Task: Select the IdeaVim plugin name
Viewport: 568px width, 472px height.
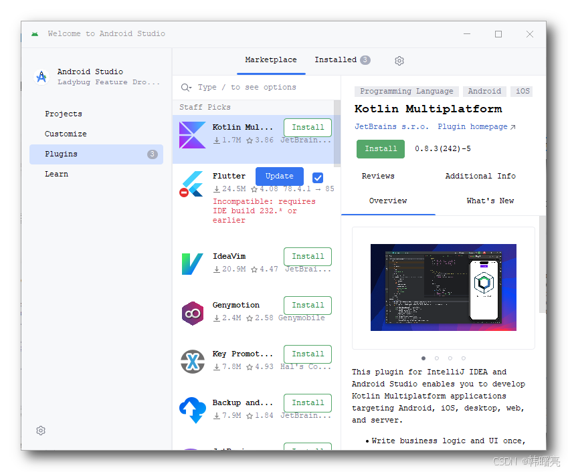Action: point(229,256)
